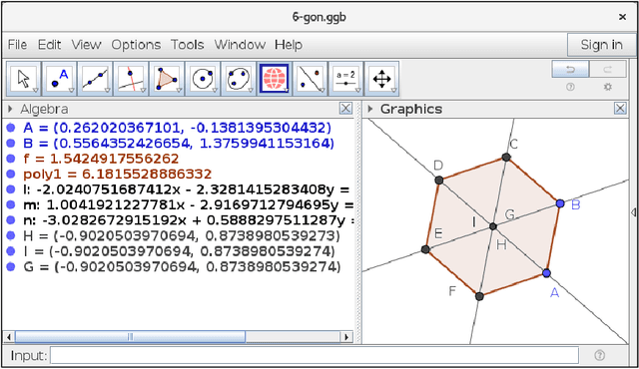Image resolution: width=639 pixels, height=369 pixels.
Task: Toggle visibility of segment f
Action: 11,159
